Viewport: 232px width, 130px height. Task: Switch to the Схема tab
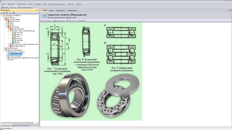tap(45, 10)
